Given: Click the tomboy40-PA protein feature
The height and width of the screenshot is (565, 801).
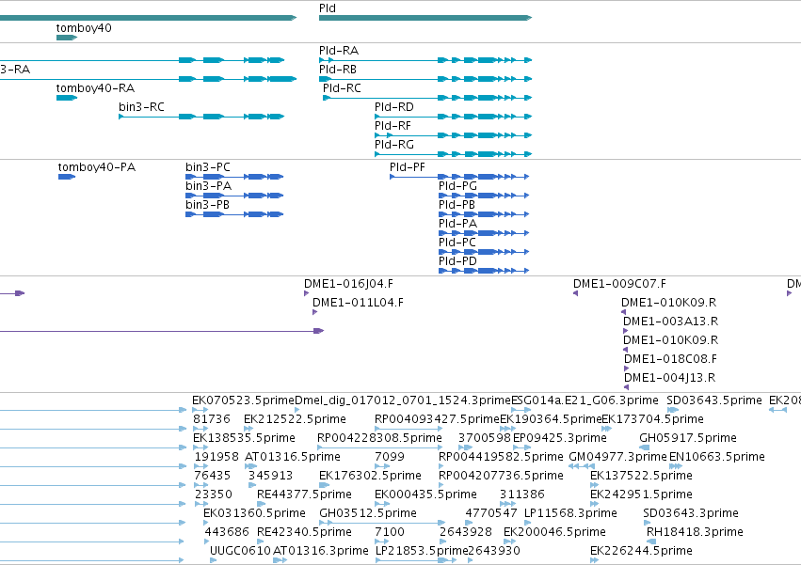Looking at the screenshot, I should pos(67,177).
